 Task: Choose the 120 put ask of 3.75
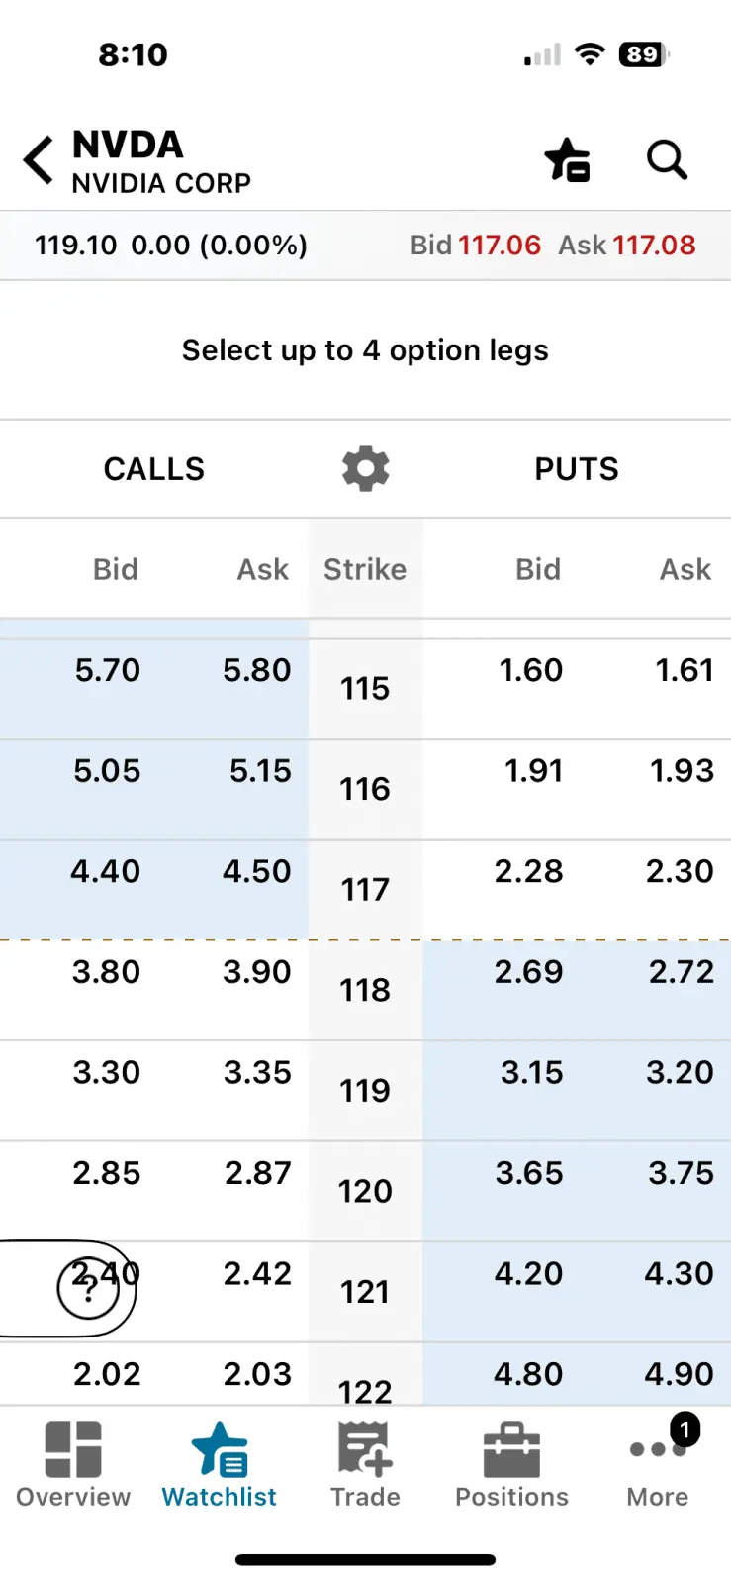(x=681, y=1173)
